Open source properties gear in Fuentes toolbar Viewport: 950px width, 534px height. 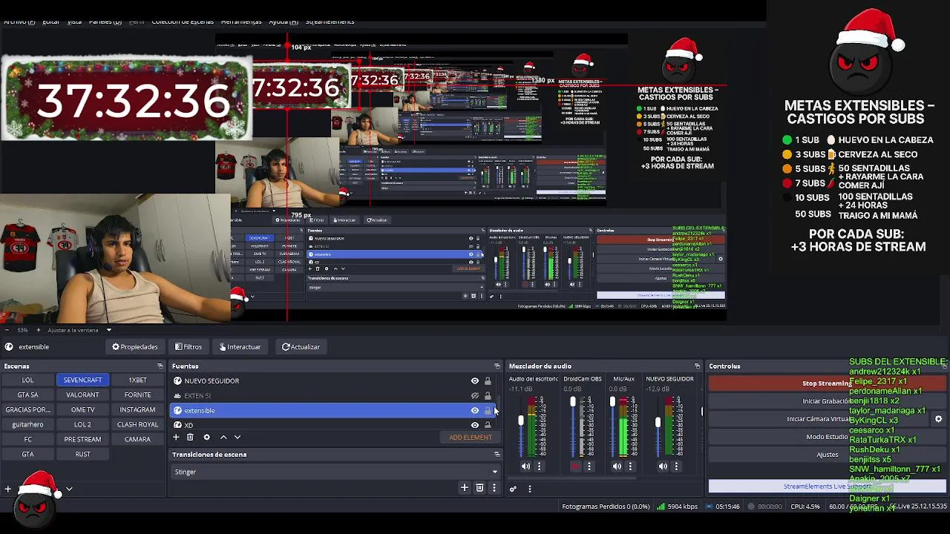(207, 438)
